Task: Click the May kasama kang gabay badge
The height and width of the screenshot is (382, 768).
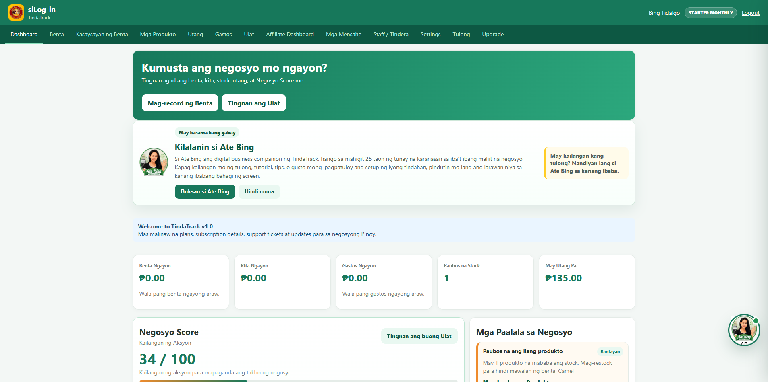Action: pyautogui.click(x=207, y=133)
